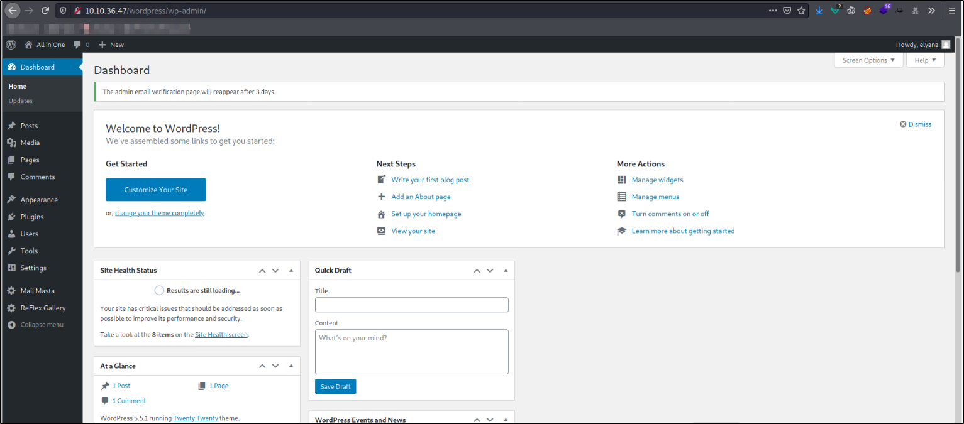
Task: Click the Plugins plug icon
Action: click(11, 217)
